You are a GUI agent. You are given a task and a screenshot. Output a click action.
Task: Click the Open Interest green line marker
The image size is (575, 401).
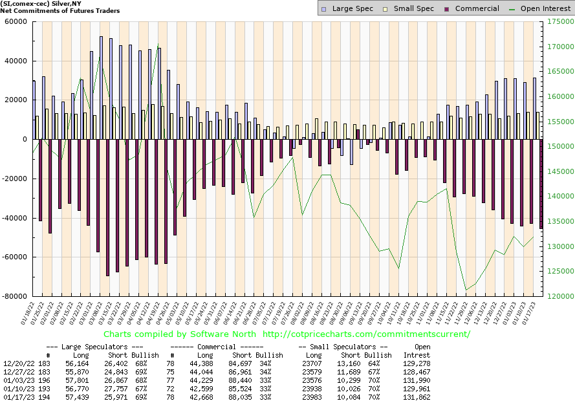coord(514,9)
